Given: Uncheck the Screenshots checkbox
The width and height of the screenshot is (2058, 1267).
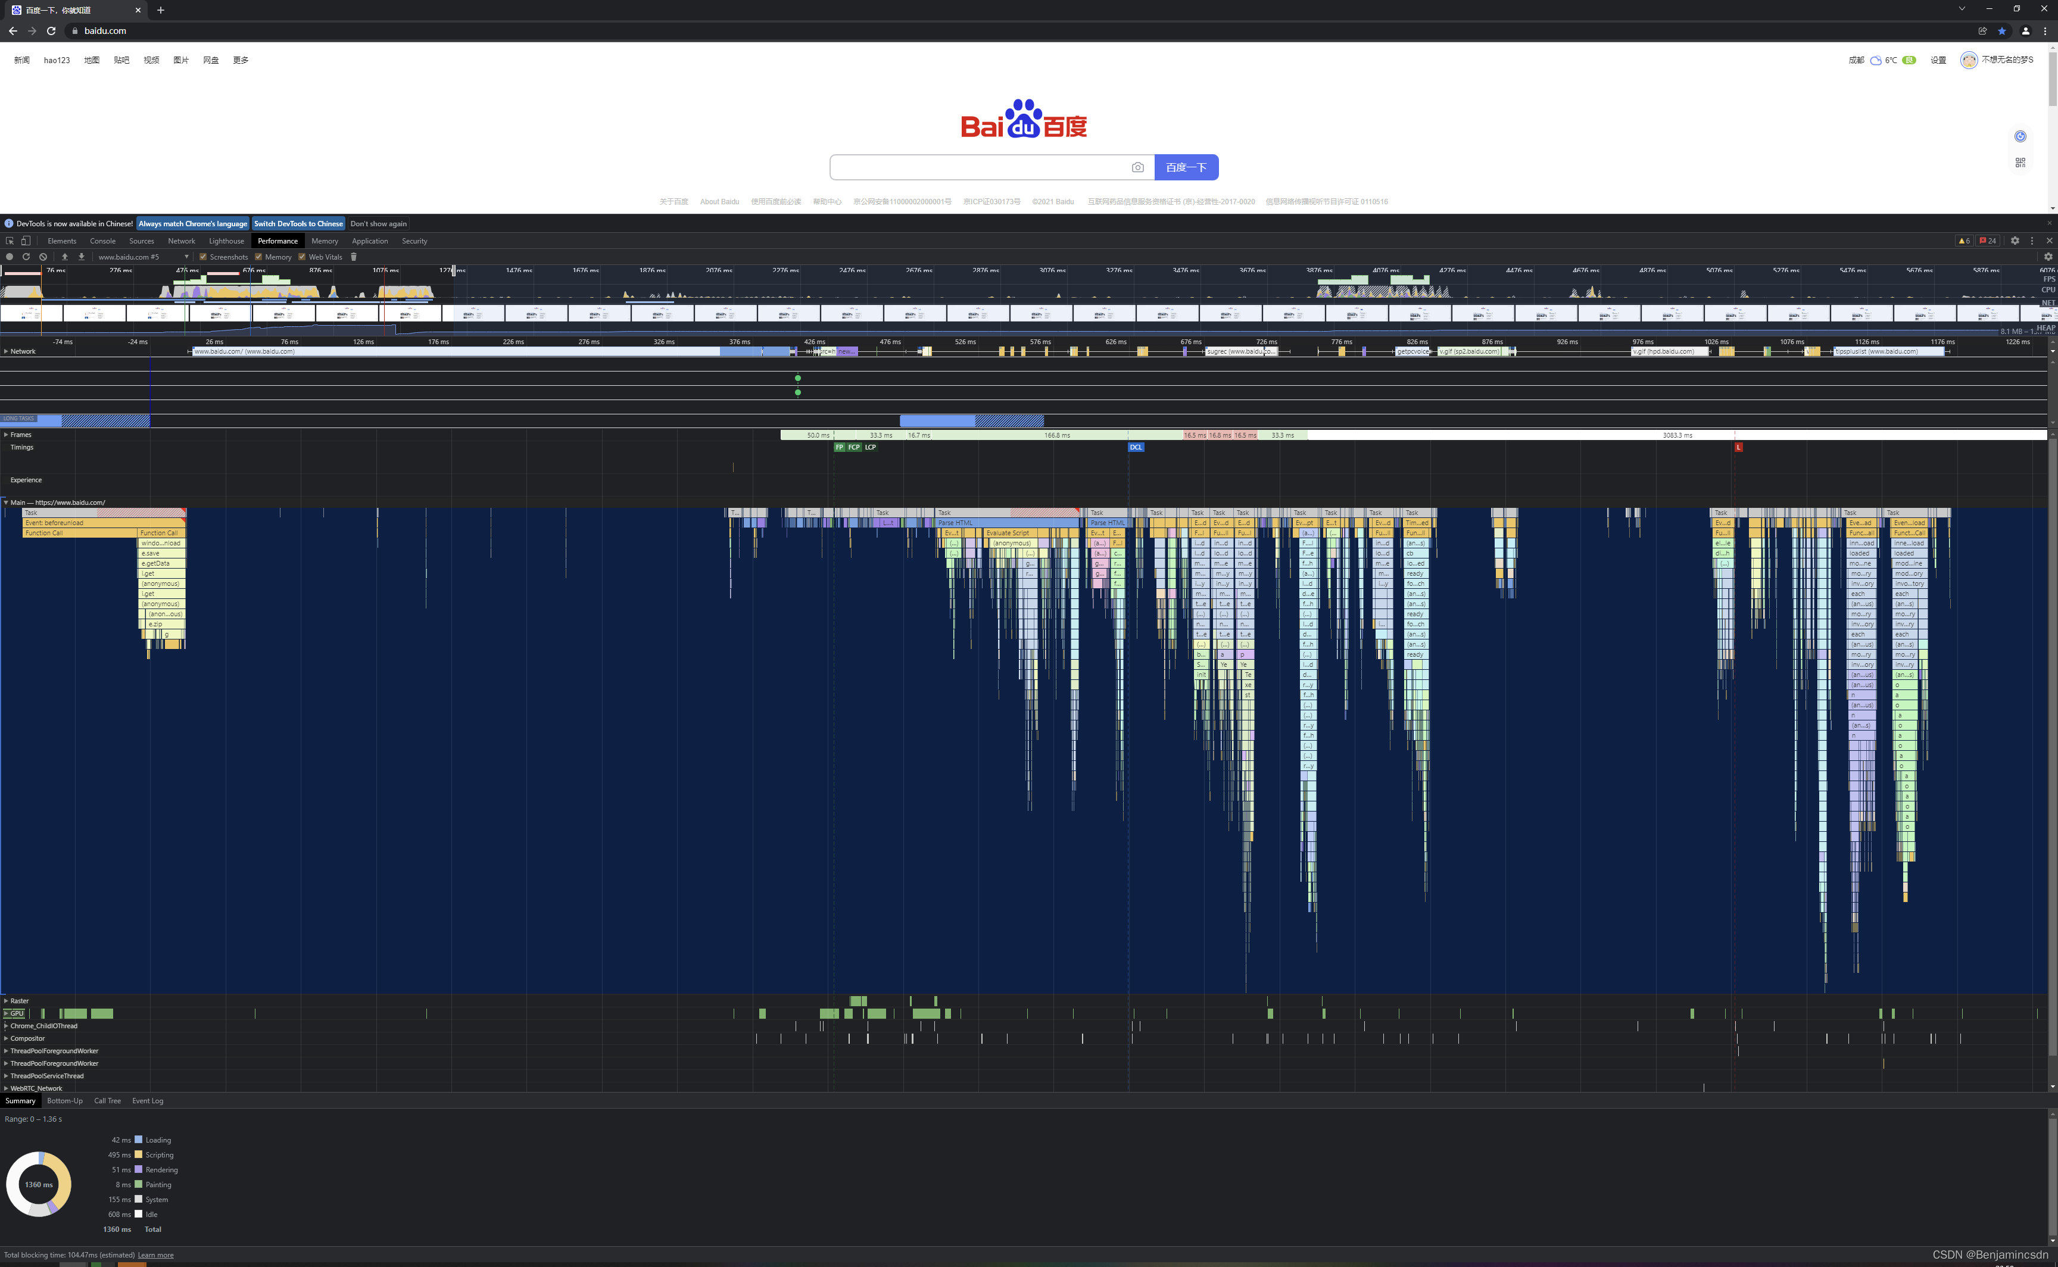Looking at the screenshot, I should pyautogui.click(x=203, y=257).
